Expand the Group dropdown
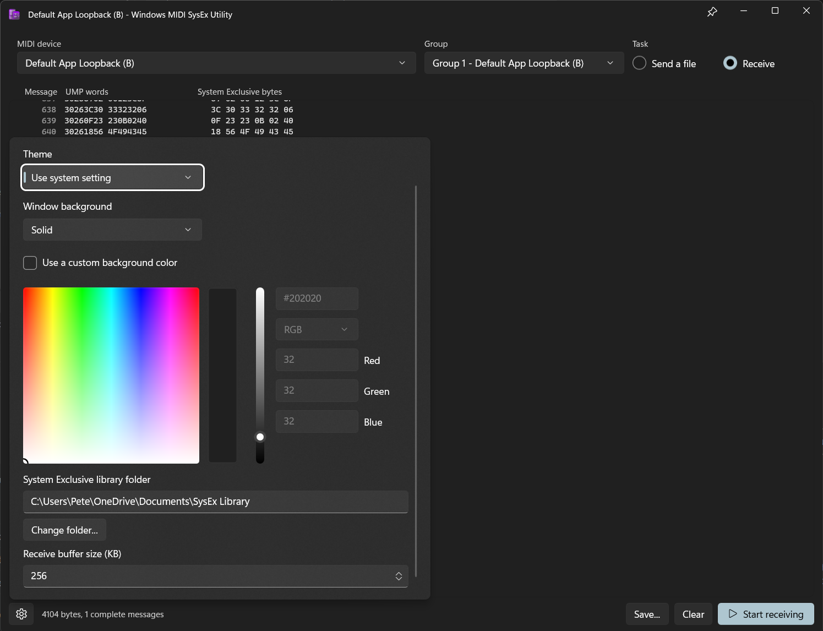Viewport: 823px width, 631px height. point(524,63)
